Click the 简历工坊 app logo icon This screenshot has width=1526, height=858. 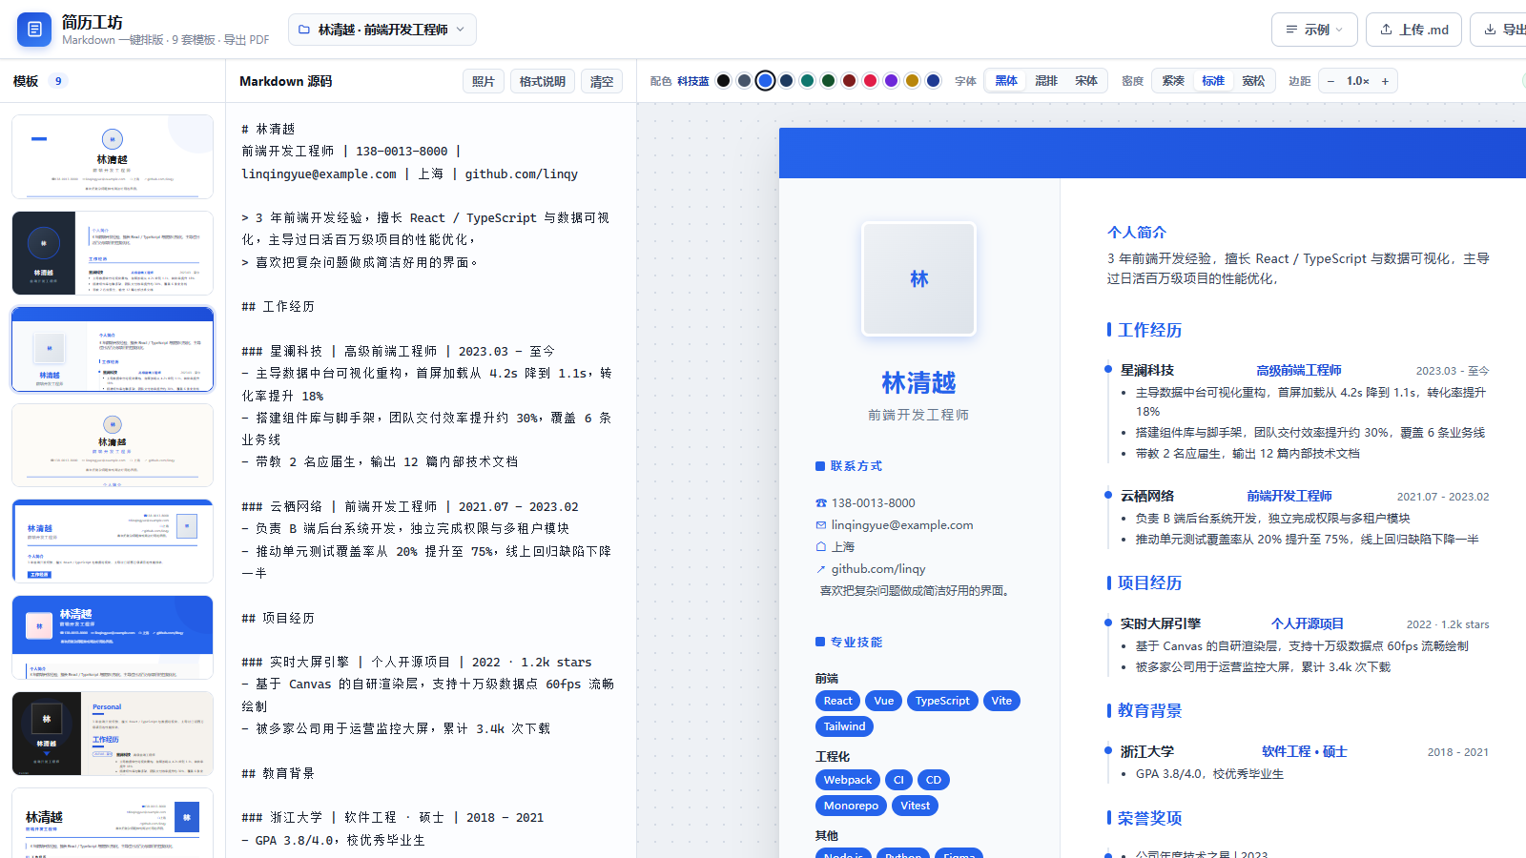click(x=34, y=30)
